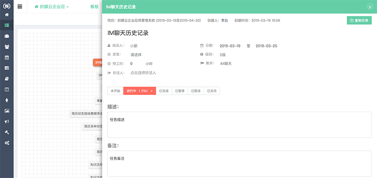
Task: Open the calendar icon in sidebar
Action: click(7, 57)
